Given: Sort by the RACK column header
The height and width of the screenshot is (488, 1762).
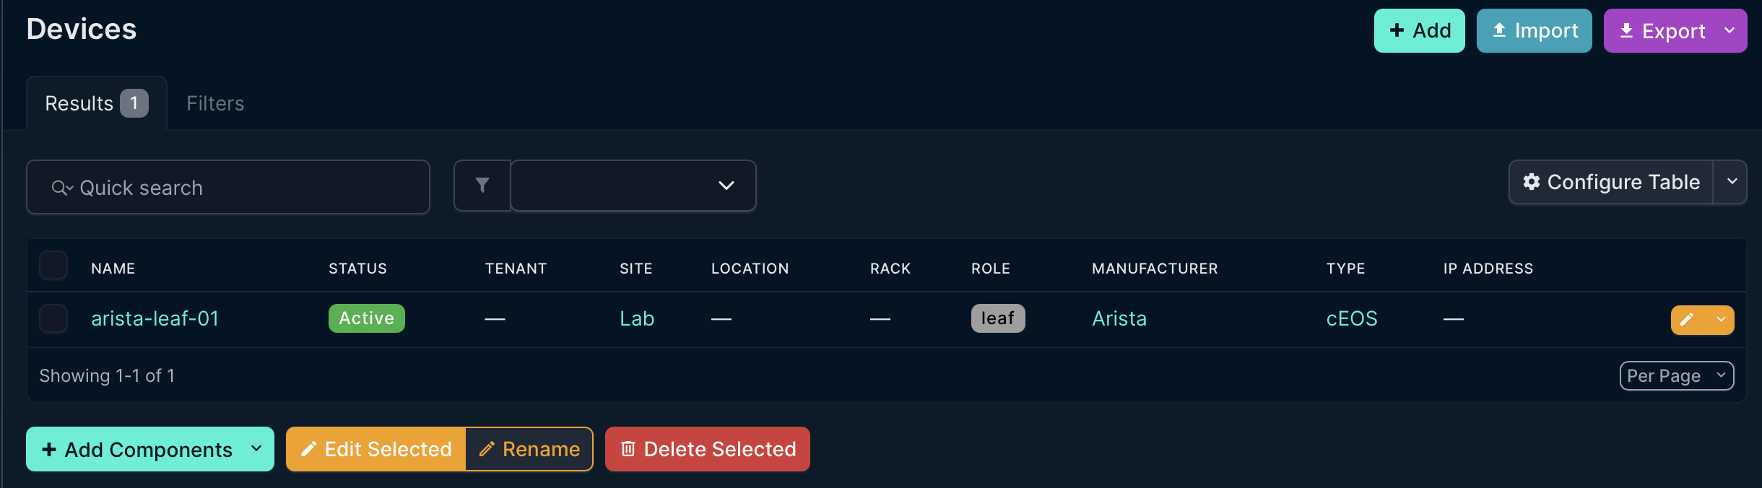Looking at the screenshot, I should pos(890,269).
